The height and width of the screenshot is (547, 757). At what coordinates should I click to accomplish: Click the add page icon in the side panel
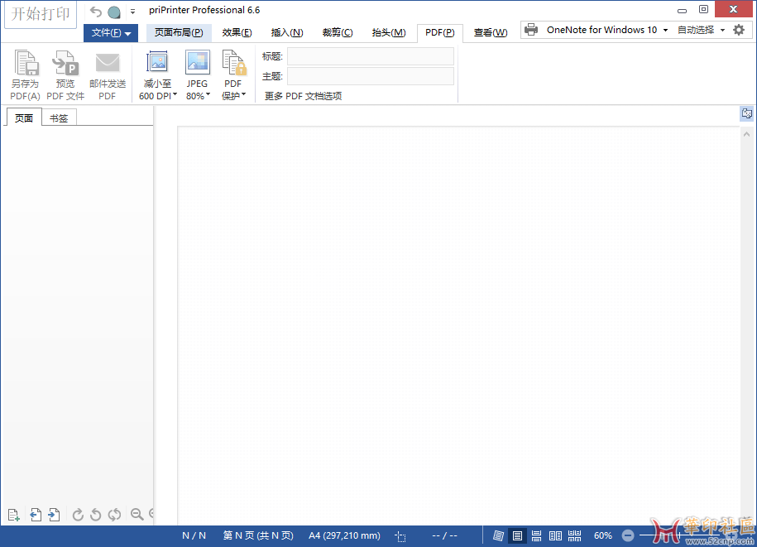point(13,515)
